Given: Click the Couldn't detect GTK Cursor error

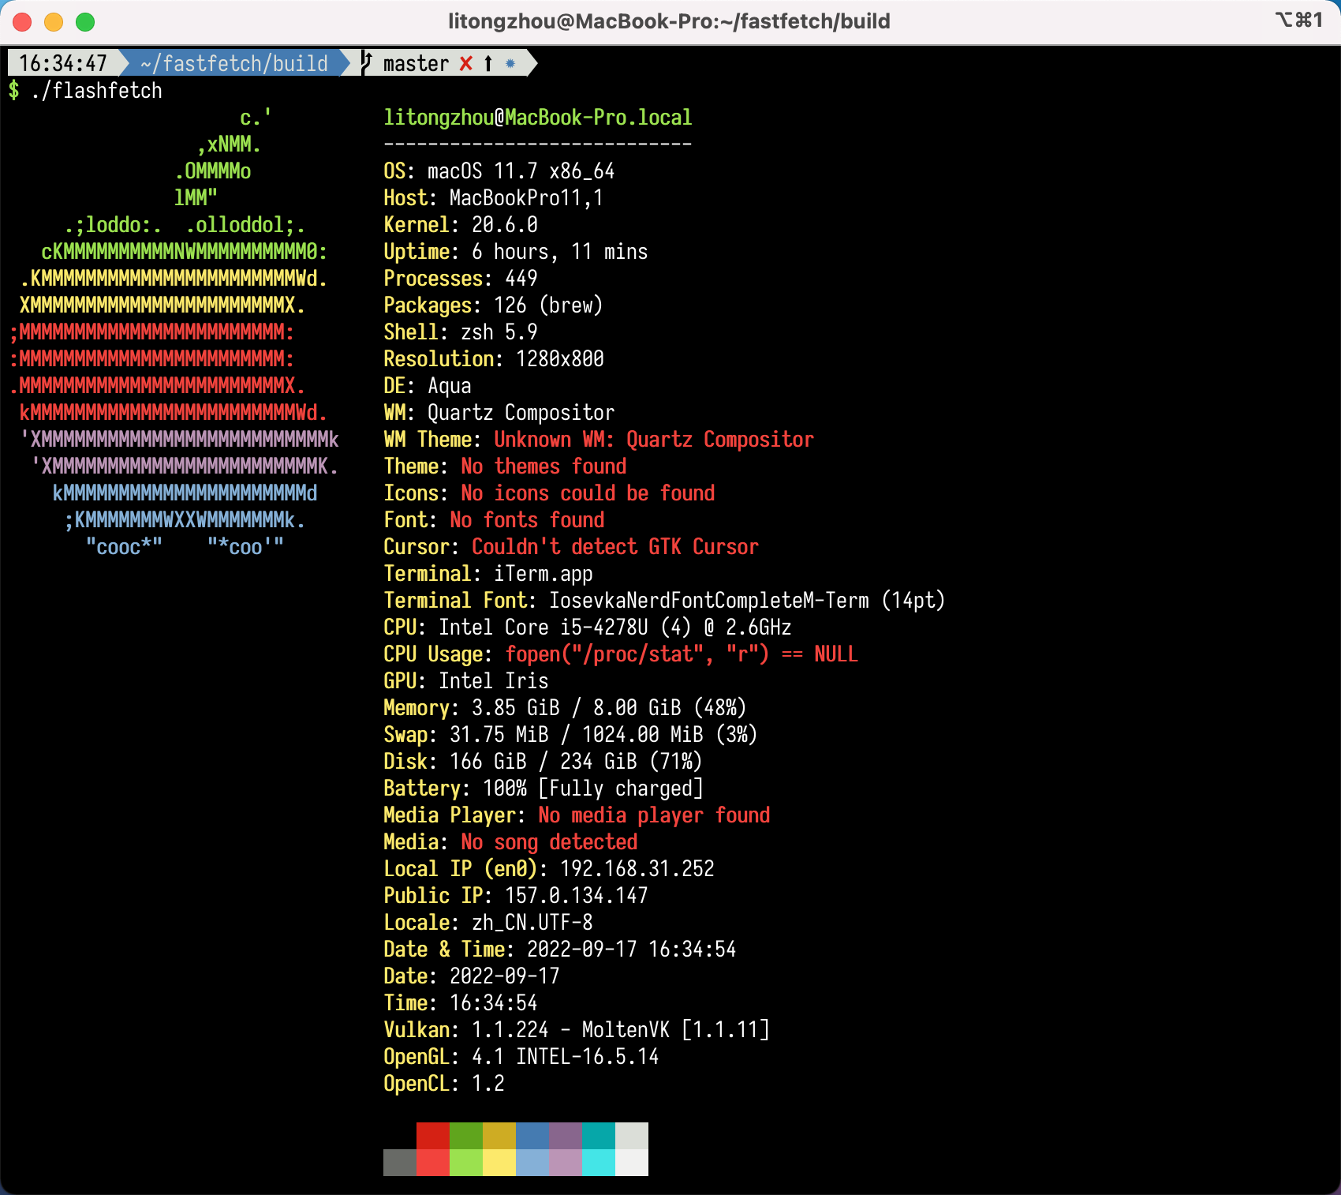Looking at the screenshot, I should pyautogui.click(x=615, y=547).
